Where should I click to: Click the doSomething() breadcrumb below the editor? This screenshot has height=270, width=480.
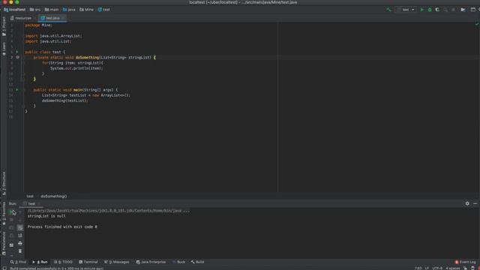click(x=54, y=196)
